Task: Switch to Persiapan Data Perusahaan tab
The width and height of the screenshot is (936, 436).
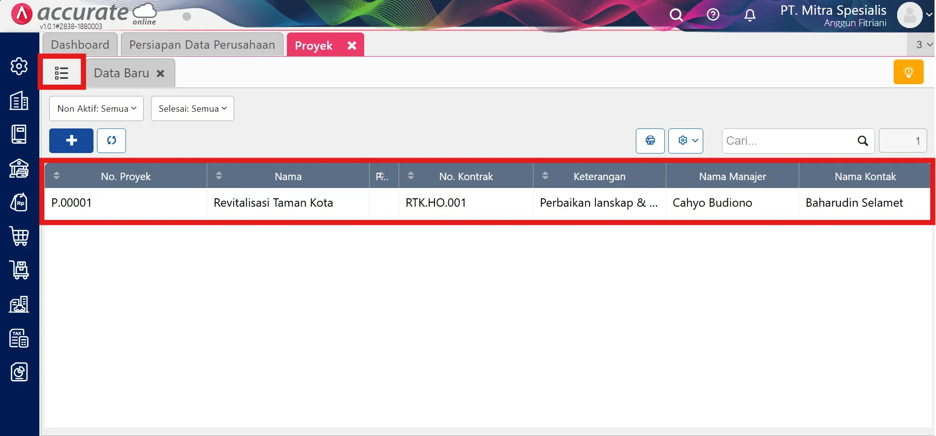Action: [202, 45]
